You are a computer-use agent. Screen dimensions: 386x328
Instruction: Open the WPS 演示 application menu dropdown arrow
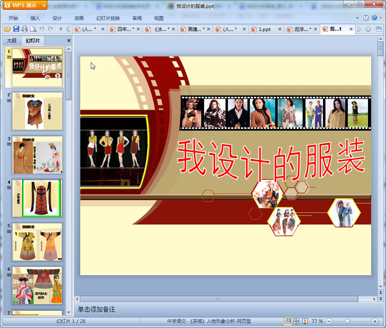coord(44,5)
